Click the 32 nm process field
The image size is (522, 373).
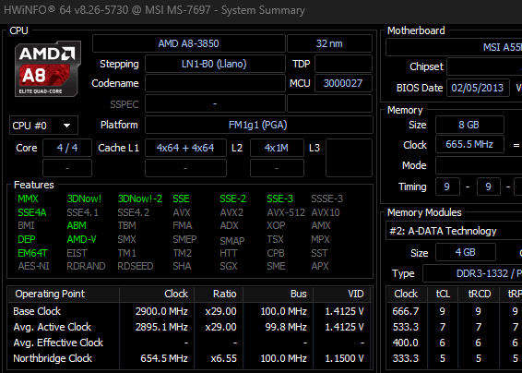[329, 43]
